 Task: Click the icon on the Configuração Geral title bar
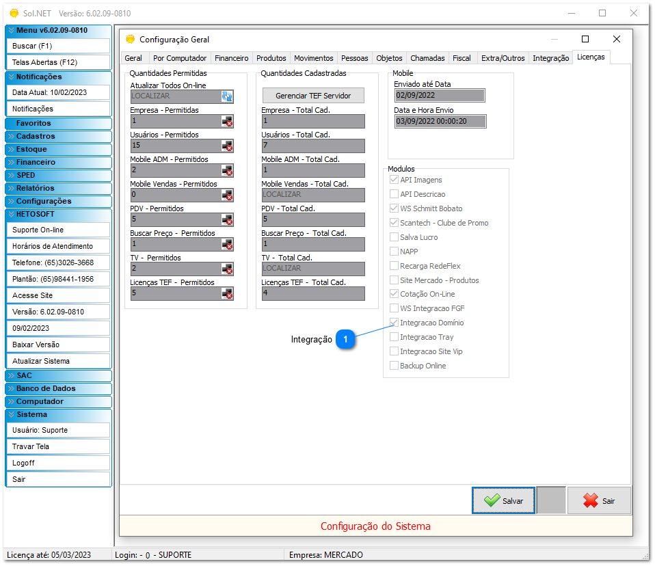[x=130, y=39]
